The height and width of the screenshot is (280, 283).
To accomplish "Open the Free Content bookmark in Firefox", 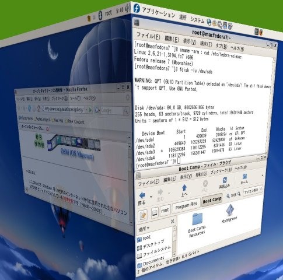I will tap(75, 121).
